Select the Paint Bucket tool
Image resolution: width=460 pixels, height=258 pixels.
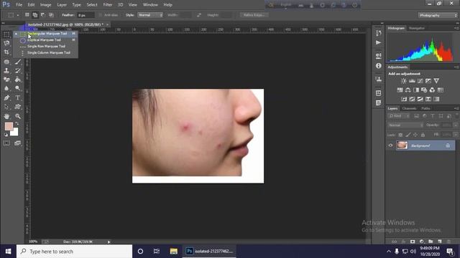18,80
